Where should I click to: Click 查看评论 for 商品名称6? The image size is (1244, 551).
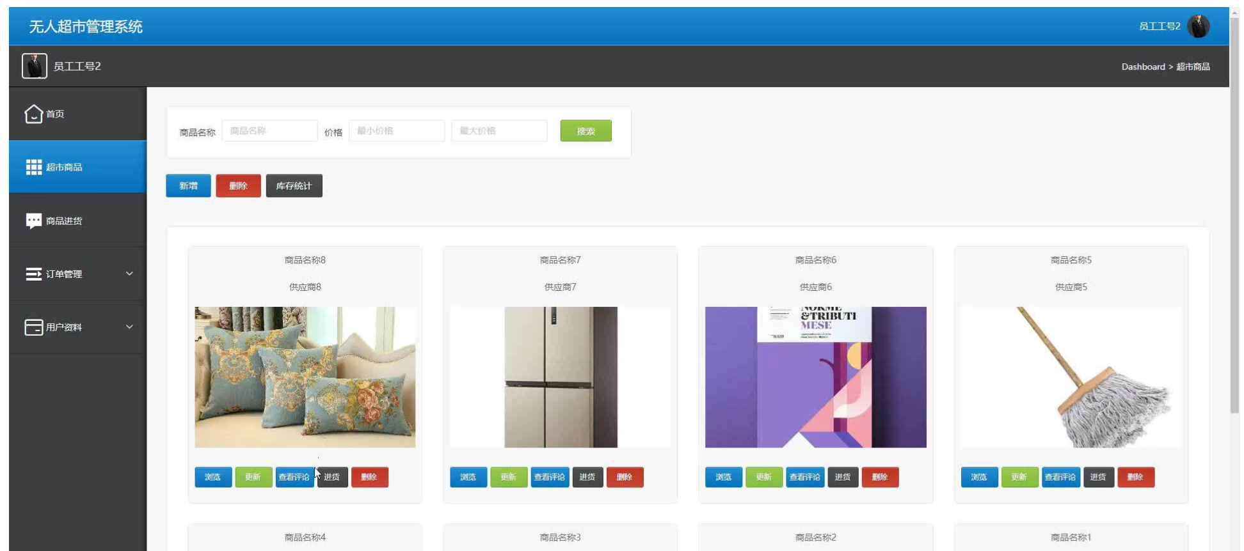(x=805, y=477)
